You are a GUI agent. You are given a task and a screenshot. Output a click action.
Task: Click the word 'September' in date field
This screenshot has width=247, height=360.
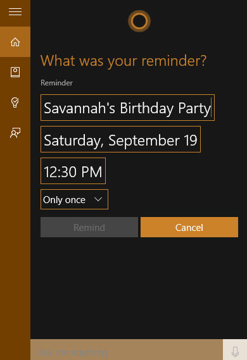(x=144, y=140)
